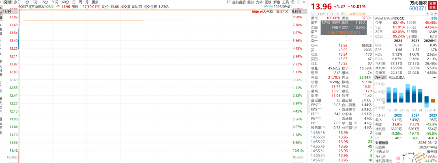Click the pencil note icon under stock code

pyautogui.click(x=427, y=13)
